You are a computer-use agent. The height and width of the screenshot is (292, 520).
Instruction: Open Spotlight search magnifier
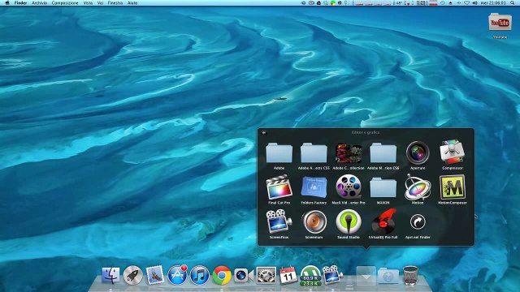click(x=513, y=2)
